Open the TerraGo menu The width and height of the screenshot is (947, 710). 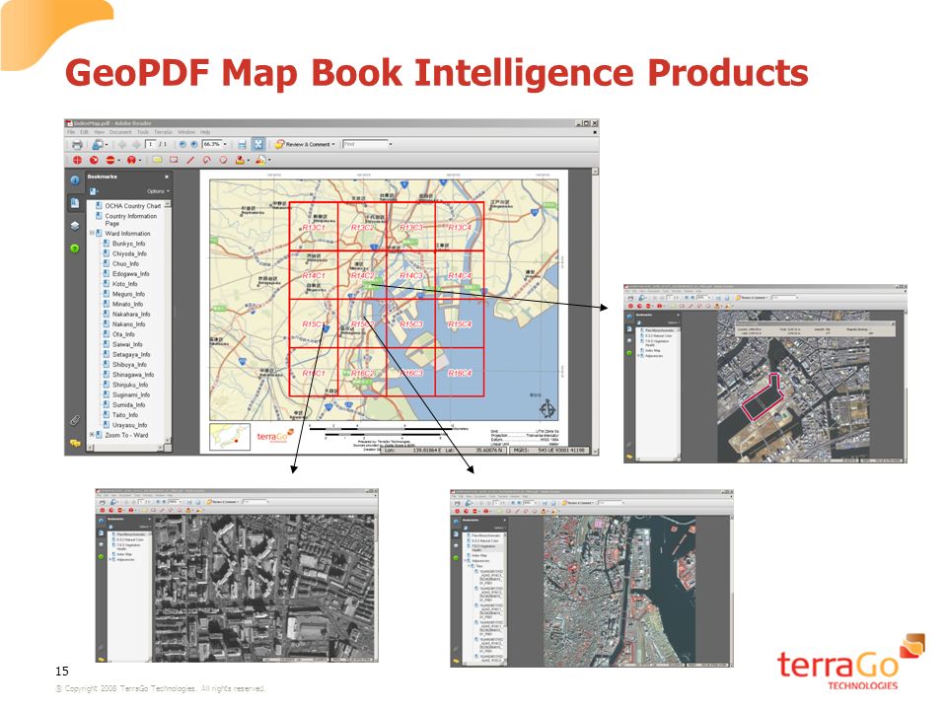[x=163, y=131]
